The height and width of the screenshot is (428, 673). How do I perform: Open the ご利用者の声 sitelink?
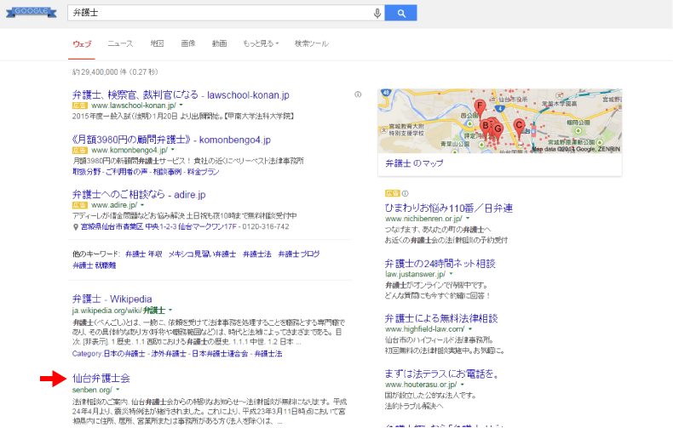point(127,172)
